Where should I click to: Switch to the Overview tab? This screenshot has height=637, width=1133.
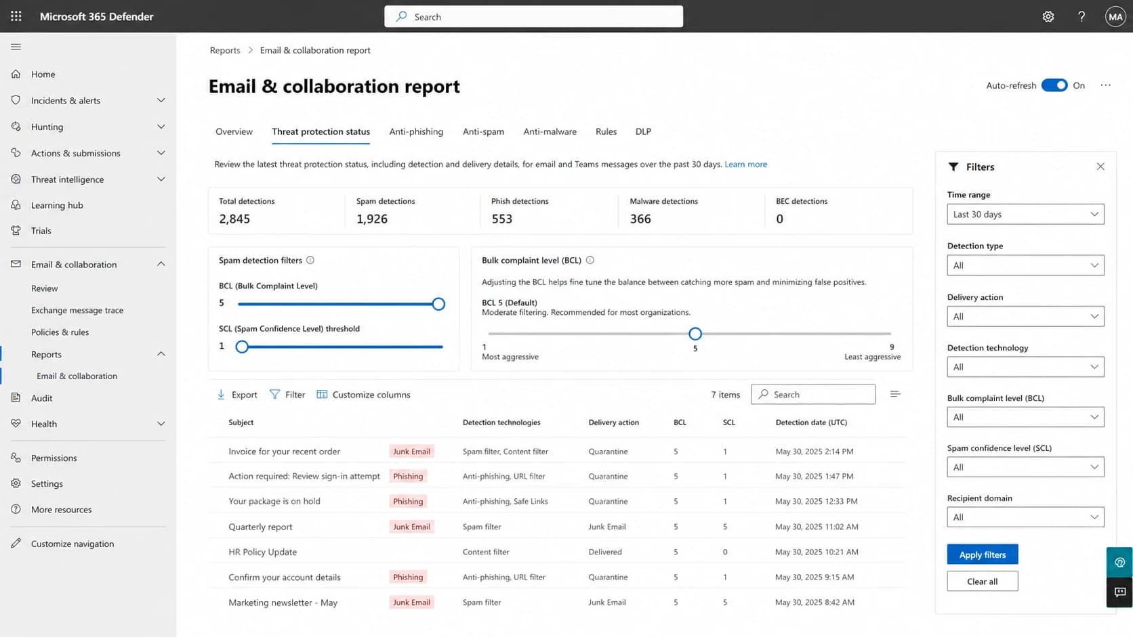[234, 131]
